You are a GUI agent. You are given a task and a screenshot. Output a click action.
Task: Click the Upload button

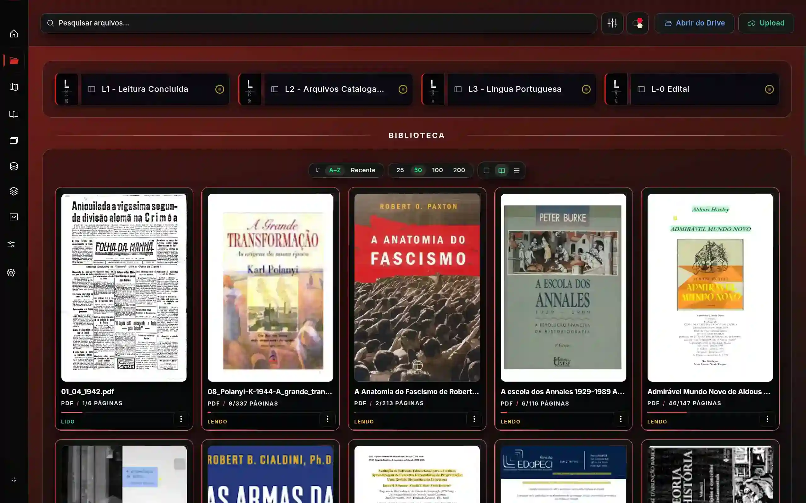point(766,23)
